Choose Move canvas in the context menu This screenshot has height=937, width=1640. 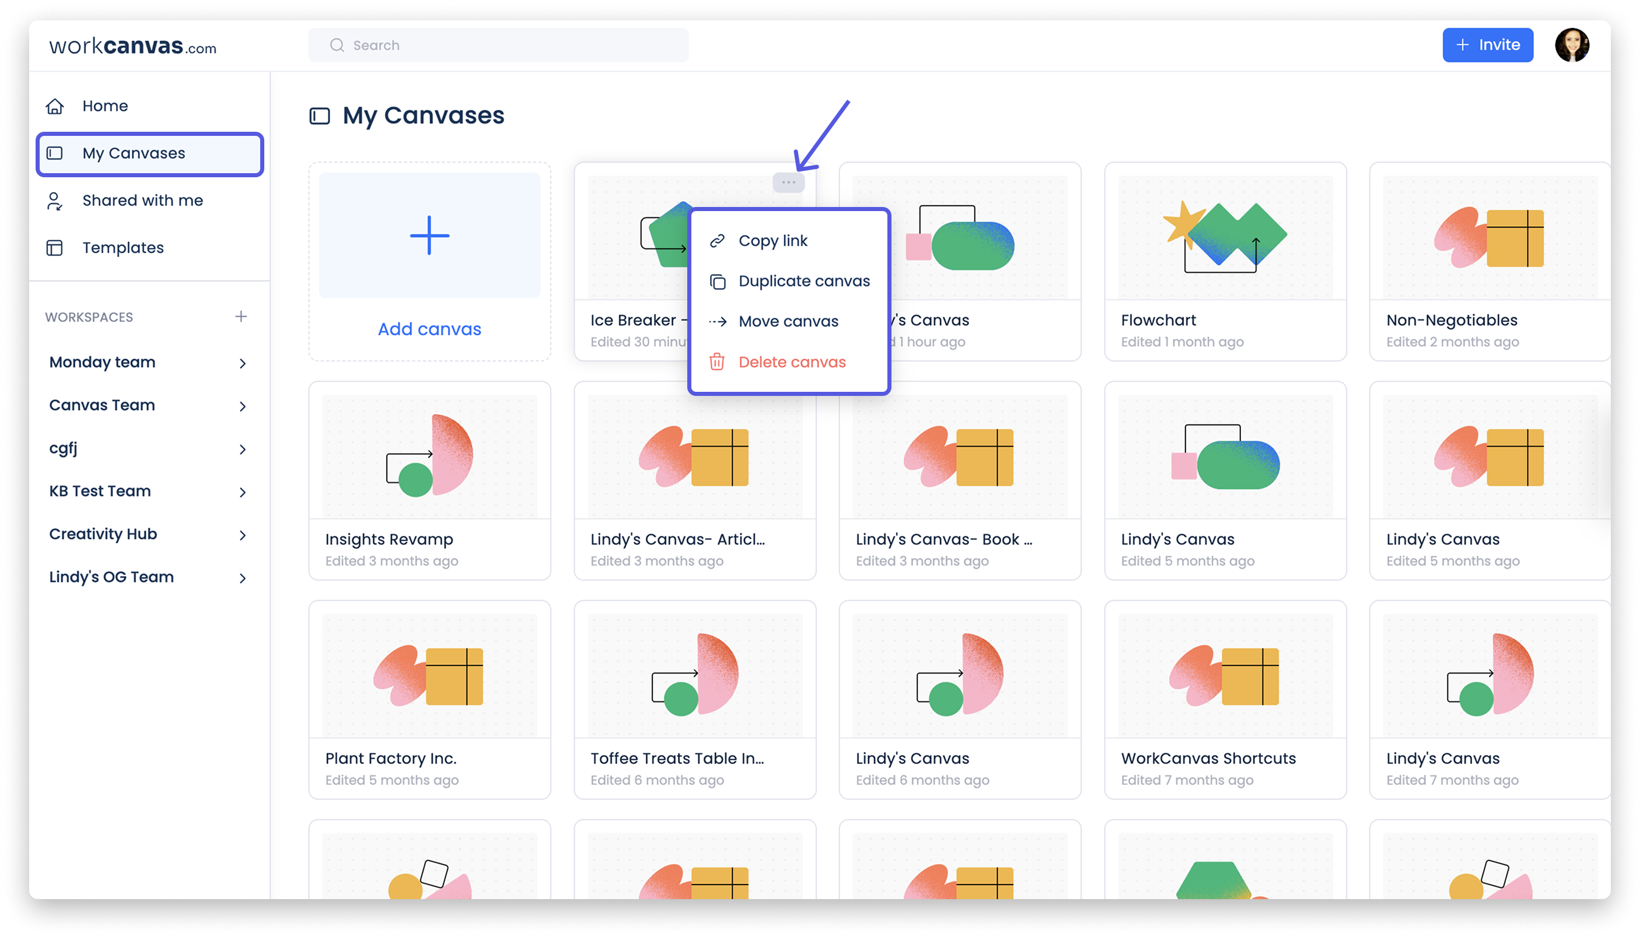(x=789, y=321)
